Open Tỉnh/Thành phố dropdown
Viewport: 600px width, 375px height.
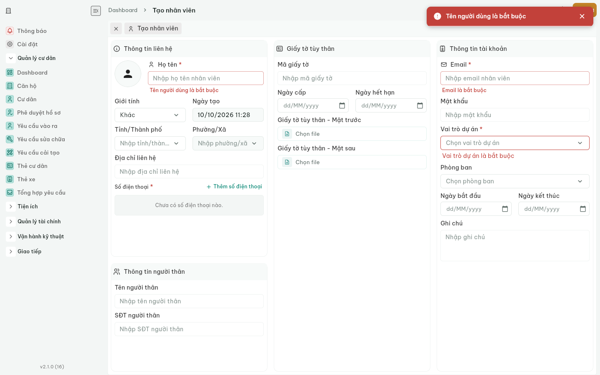click(x=150, y=143)
